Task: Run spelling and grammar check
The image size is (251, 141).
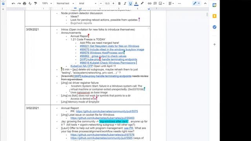Action: (30, 4)
